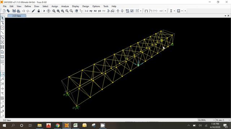Click the pencil Refresh Window icon
Image resolution: width=231 pixels, height=129 pixels.
click(x=33, y=11)
